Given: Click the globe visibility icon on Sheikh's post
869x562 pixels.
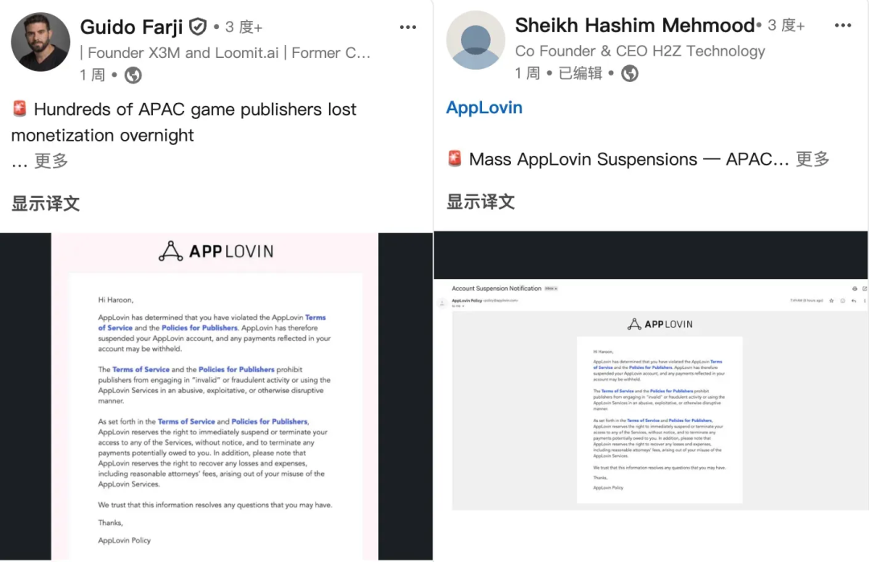Looking at the screenshot, I should [x=629, y=73].
